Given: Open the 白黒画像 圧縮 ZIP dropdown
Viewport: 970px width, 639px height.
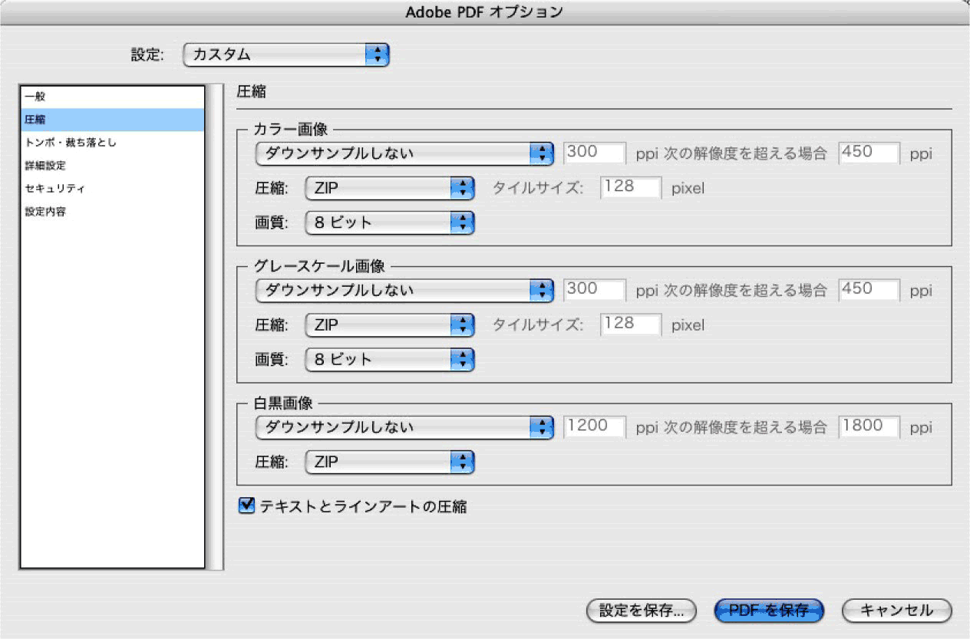Looking at the screenshot, I should coord(389,462).
